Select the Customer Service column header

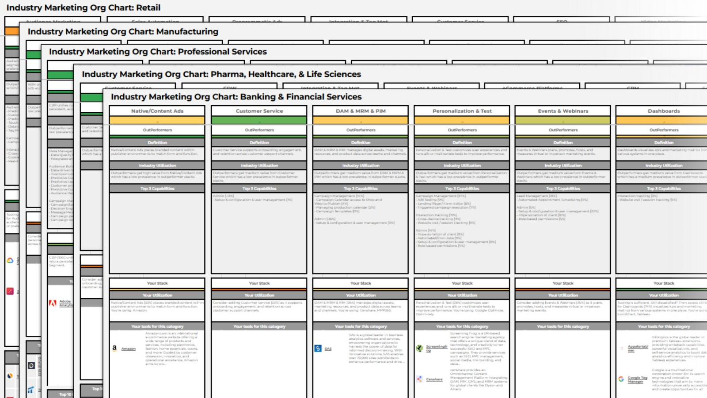click(x=259, y=111)
